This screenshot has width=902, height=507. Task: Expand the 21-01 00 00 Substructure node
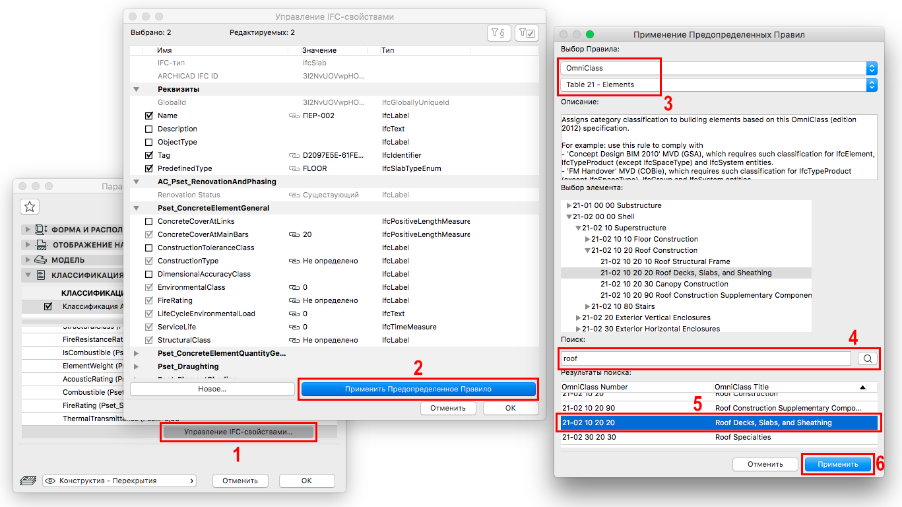point(569,205)
